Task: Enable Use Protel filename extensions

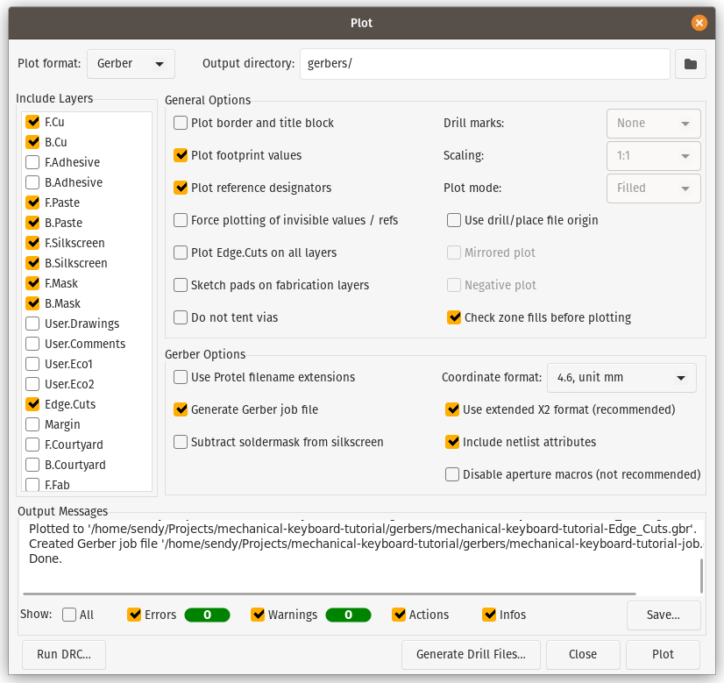Action: [181, 378]
